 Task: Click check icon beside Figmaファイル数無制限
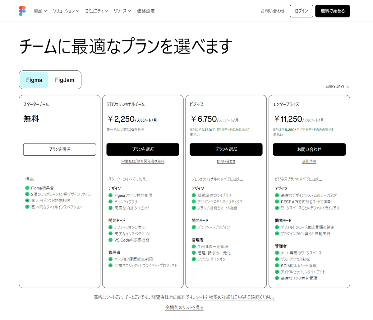(x=110, y=195)
